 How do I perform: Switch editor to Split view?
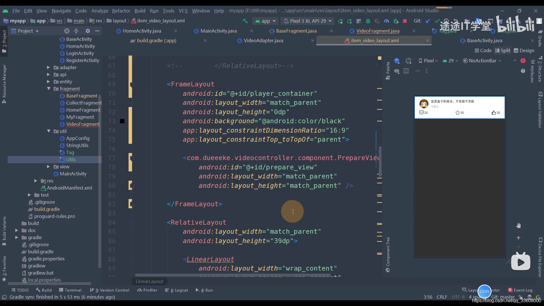503,50
